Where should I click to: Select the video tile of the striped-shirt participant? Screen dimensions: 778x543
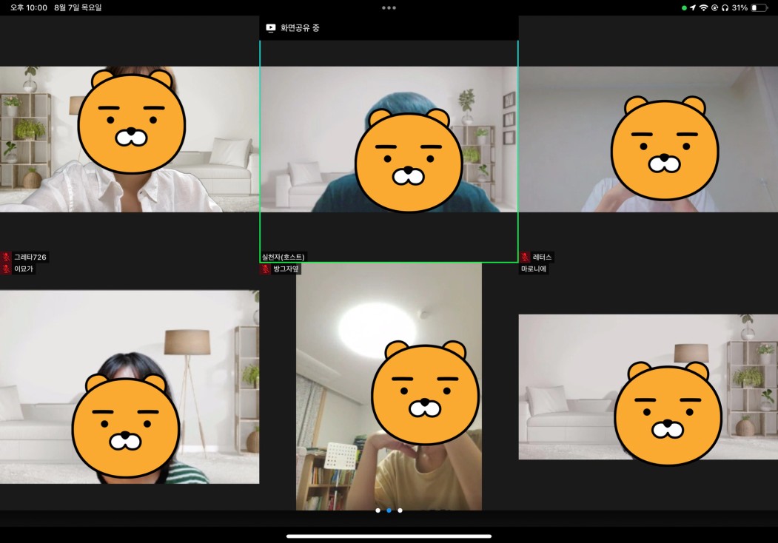[130, 387]
